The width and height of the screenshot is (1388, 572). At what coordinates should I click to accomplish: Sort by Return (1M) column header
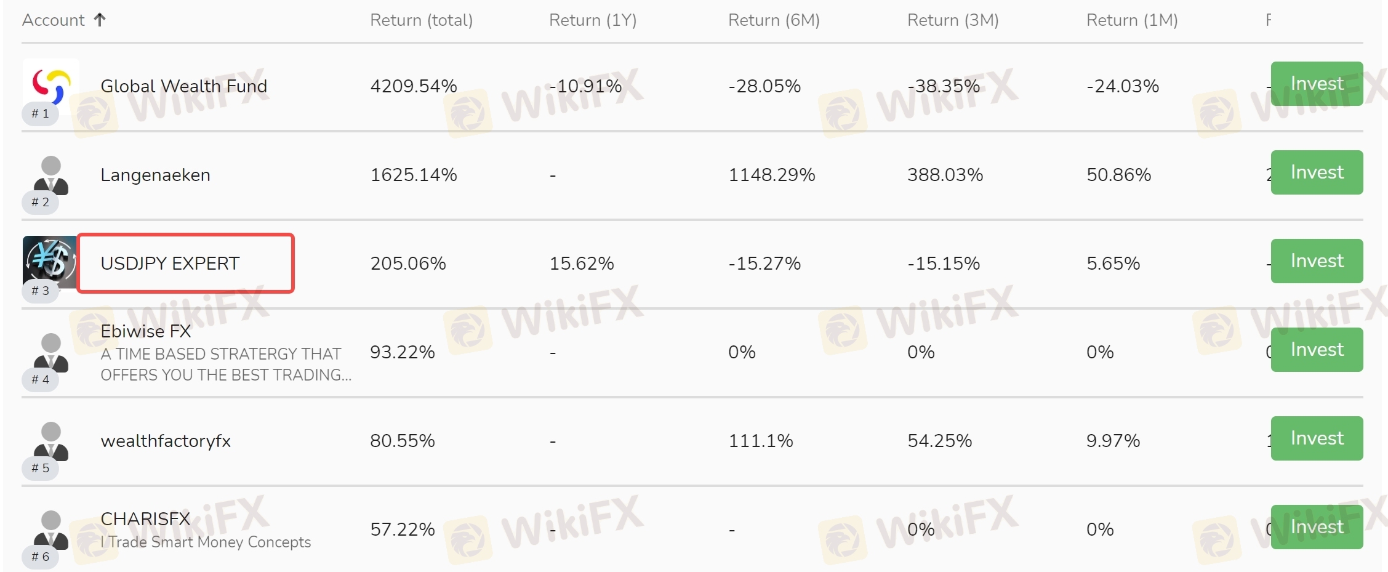[x=1132, y=20]
